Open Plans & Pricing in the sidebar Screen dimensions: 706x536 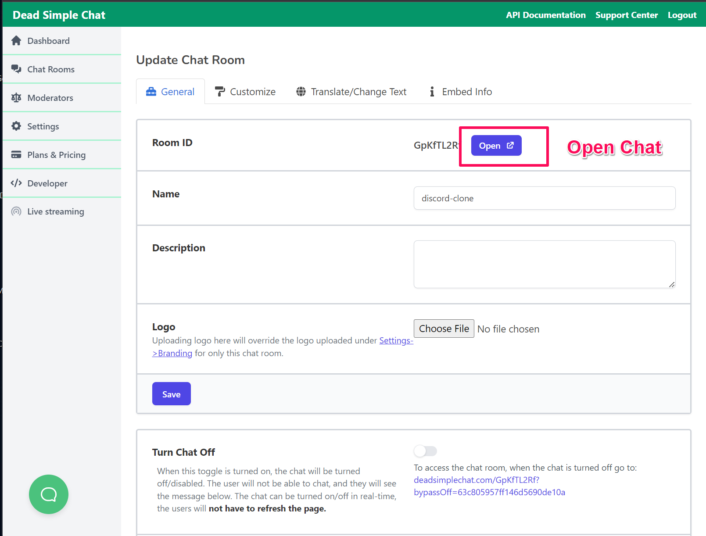(62, 155)
